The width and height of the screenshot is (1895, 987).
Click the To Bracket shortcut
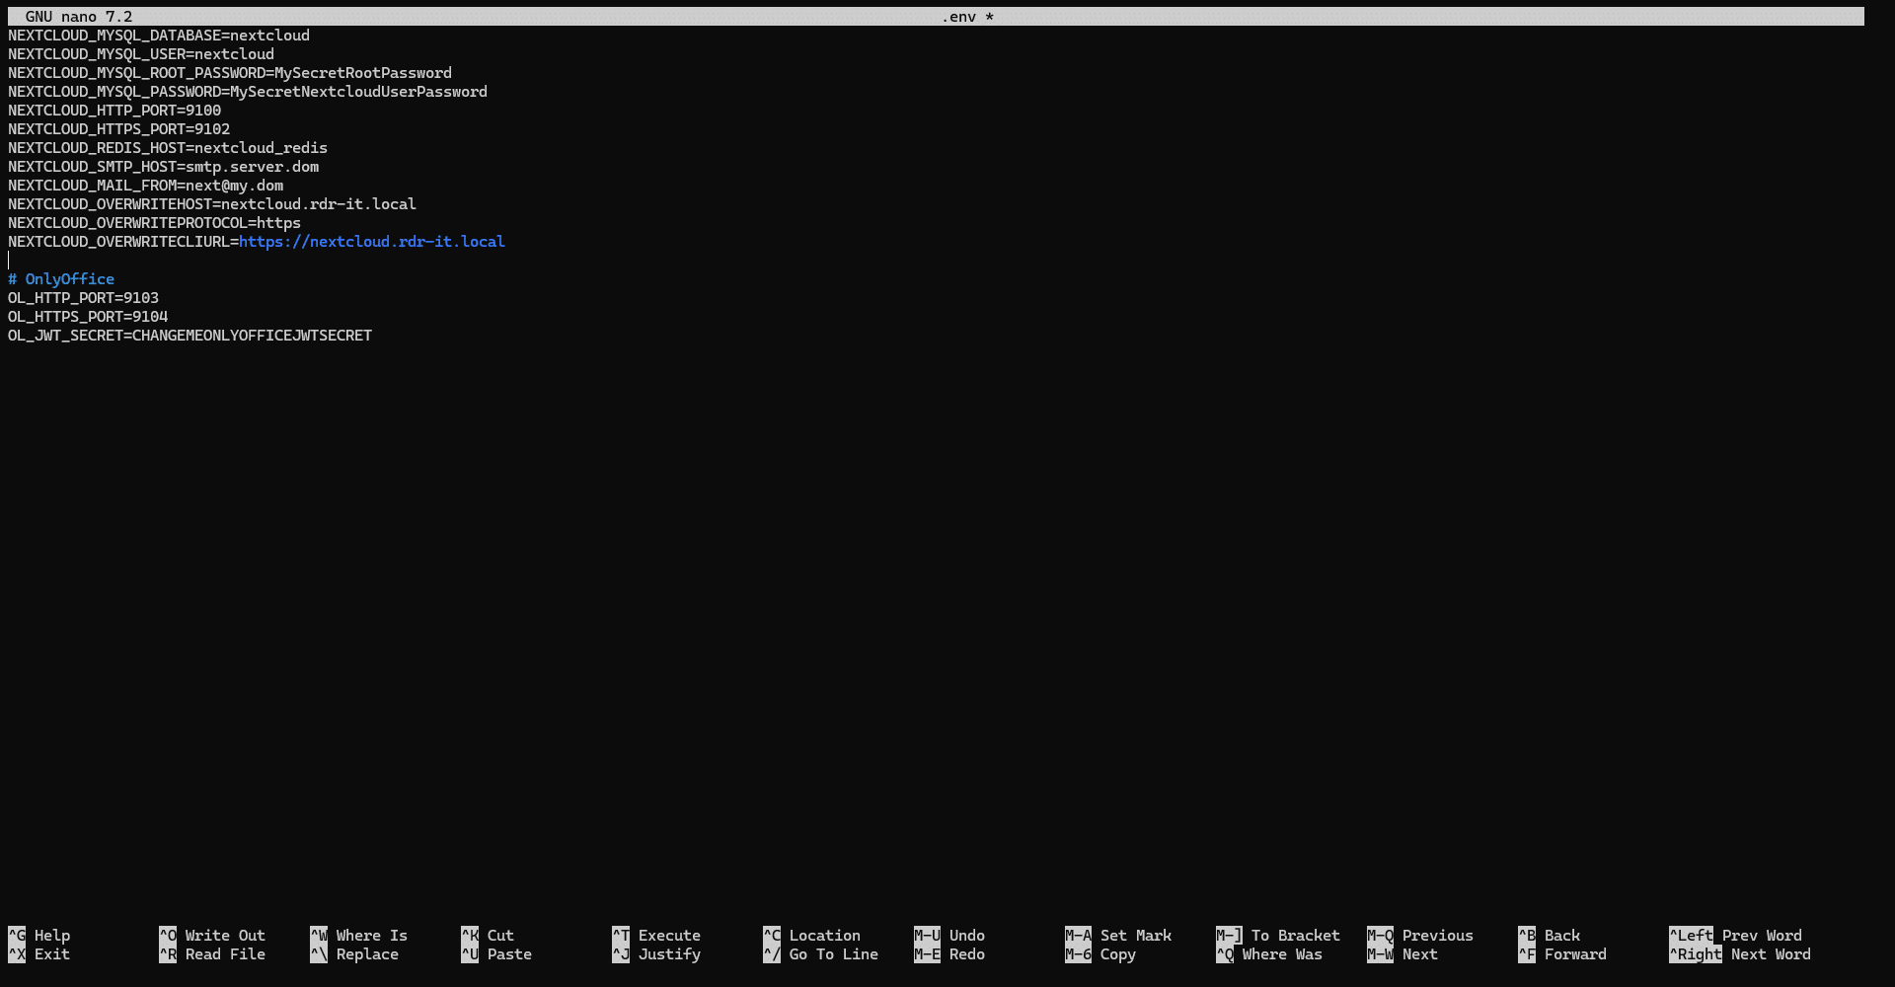[1295, 936]
